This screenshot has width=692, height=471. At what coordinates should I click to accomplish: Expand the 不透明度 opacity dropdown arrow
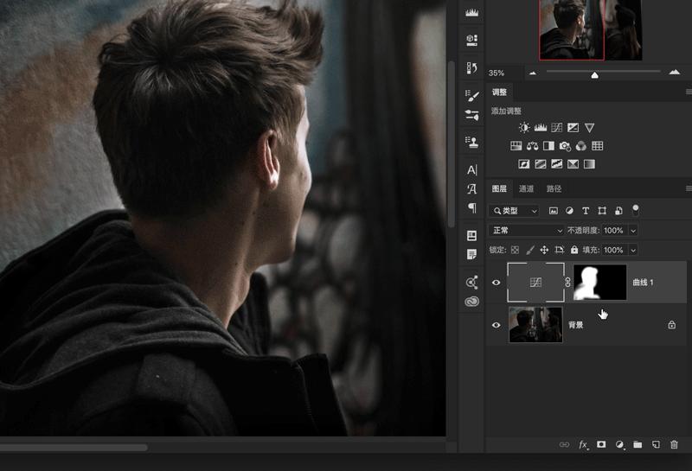click(633, 231)
